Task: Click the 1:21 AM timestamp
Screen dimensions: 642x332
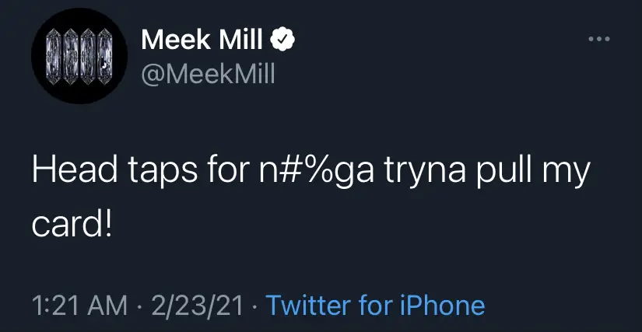Action: click(x=81, y=305)
